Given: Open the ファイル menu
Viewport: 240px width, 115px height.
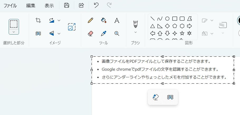Looking at the screenshot, I should (x=10, y=6).
